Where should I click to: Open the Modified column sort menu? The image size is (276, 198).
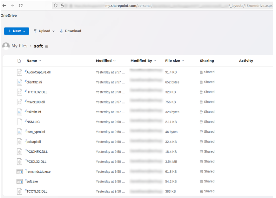[x=114, y=61]
